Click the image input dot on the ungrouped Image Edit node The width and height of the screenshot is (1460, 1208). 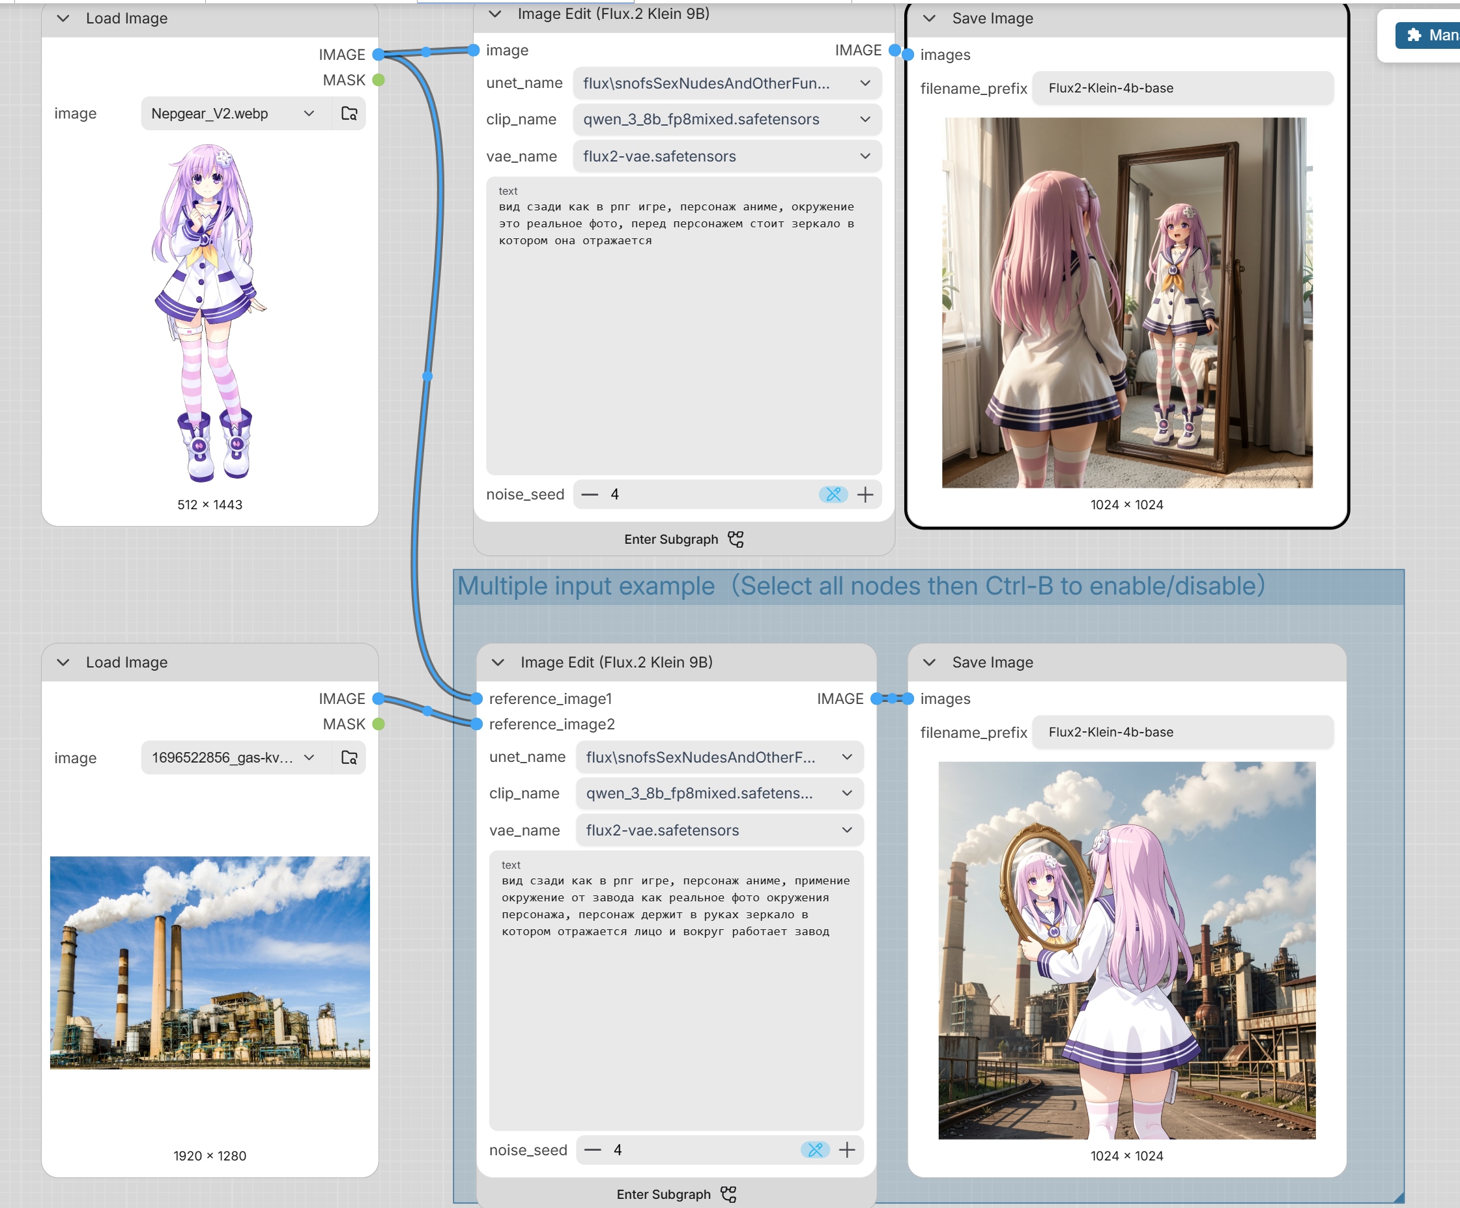pyautogui.click(x=474, y=50)
